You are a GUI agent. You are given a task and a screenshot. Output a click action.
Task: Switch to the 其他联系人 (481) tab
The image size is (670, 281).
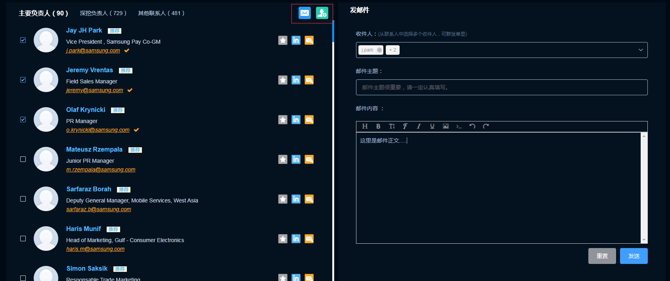point(161,13)
